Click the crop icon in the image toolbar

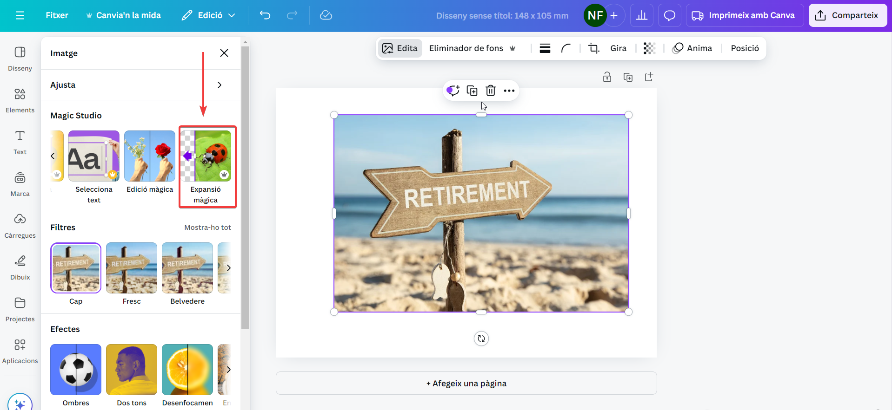[593, 48]
